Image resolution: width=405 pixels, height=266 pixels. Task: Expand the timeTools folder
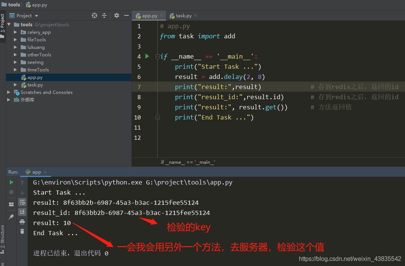click(x=15, y=70)
